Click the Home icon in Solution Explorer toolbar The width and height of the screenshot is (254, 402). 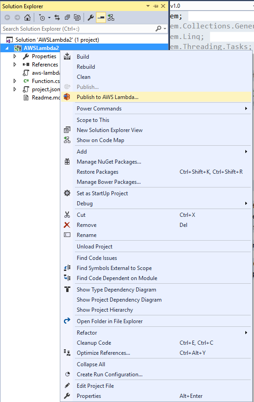pyautogui.click(x=27, y=17)
